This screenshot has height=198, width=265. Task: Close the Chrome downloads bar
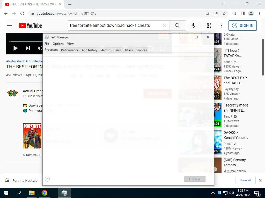(260, 180)
